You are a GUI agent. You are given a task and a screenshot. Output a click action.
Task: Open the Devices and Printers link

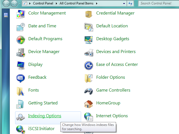(116, 52)
